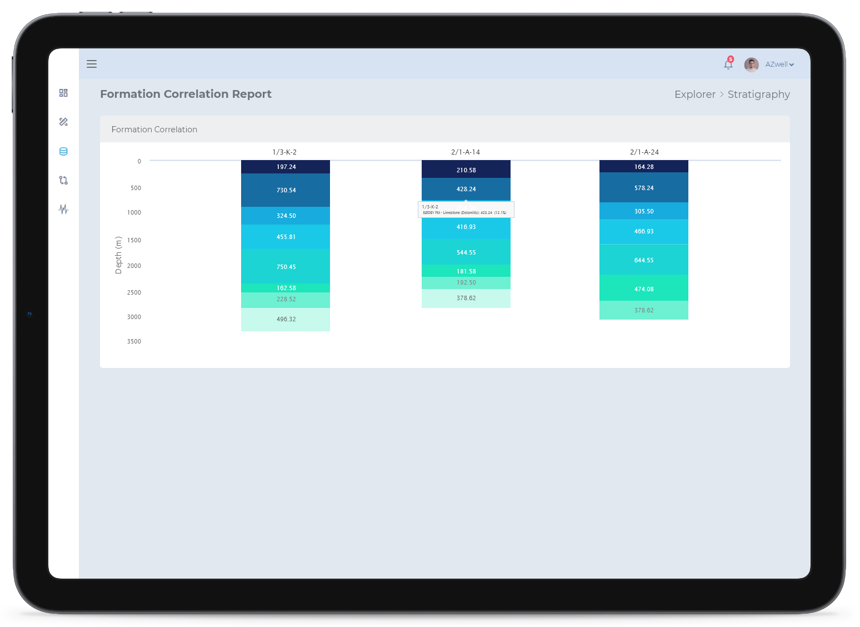Select the 164.28 segment in well 2/1-A-24
Viewport: 860px width, 627px height.
click(643, 166)
